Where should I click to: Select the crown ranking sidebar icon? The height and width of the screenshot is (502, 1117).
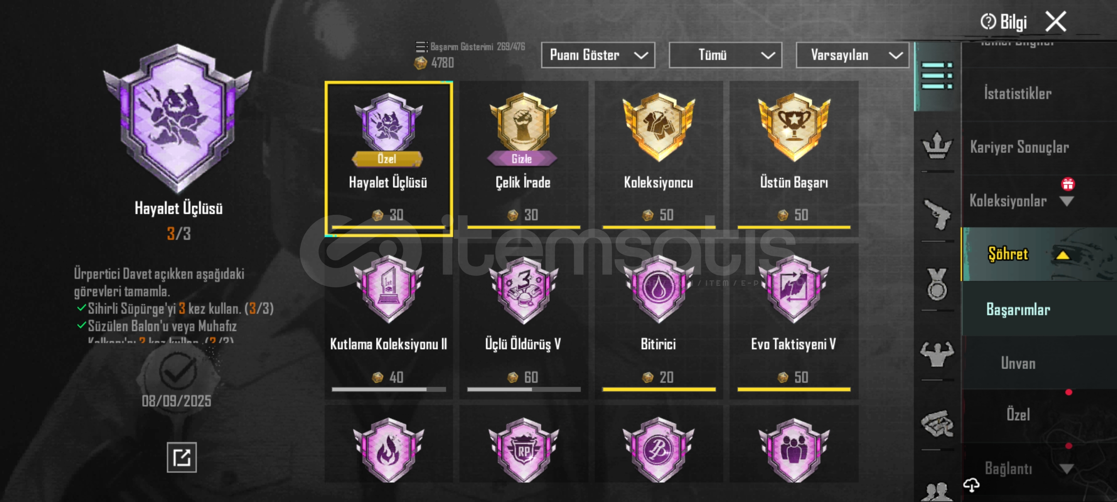(937, 145)
